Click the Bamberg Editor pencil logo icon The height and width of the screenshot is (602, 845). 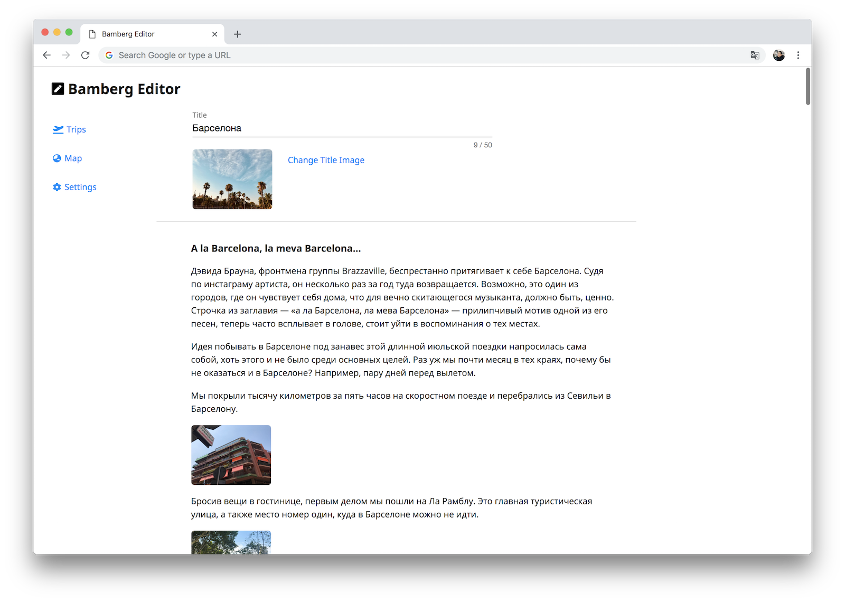click(x=58, y=89)
